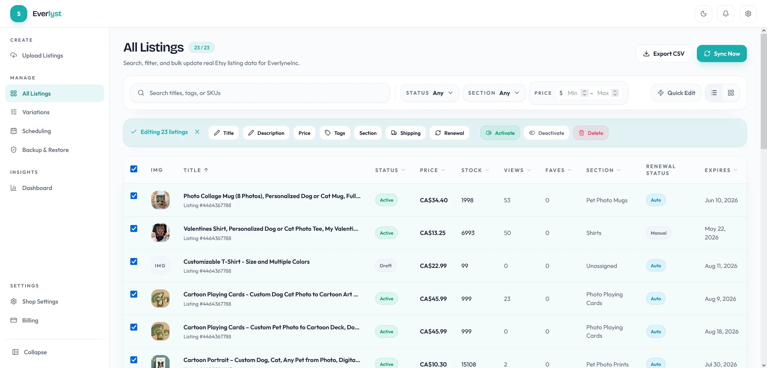
Task: Focus the search titles, tags, SKUs field
Action: point(260,93)
